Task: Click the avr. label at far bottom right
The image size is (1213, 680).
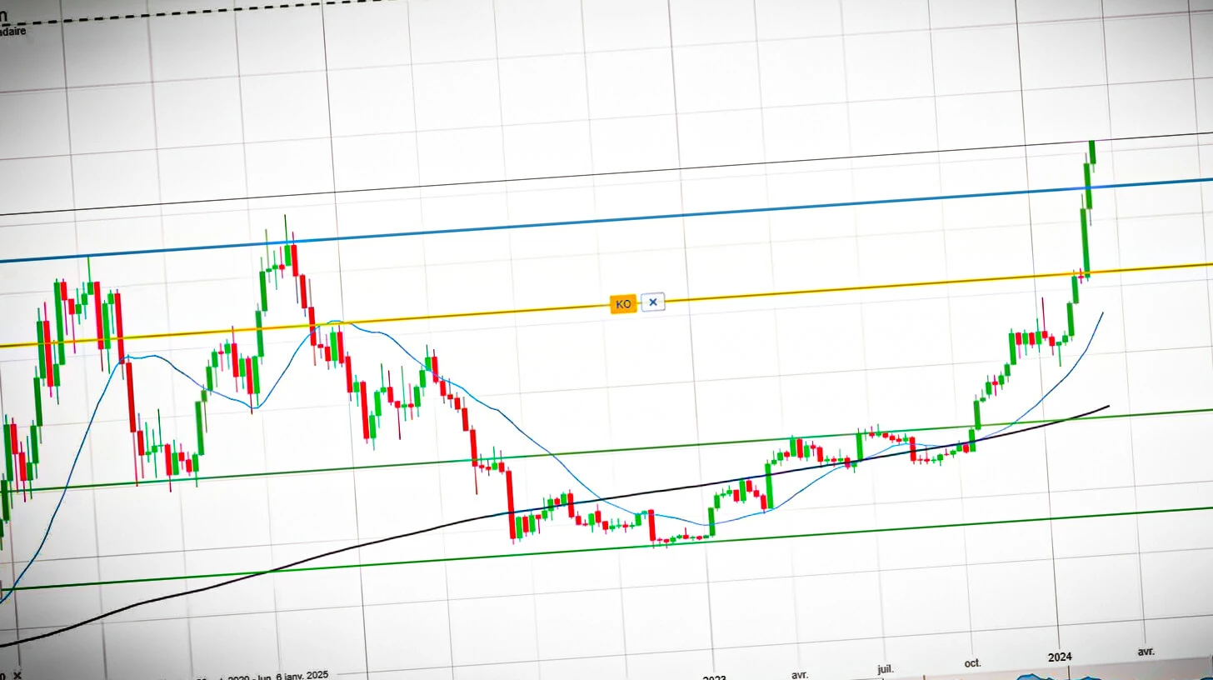Action: click(x=1147, y=654)
